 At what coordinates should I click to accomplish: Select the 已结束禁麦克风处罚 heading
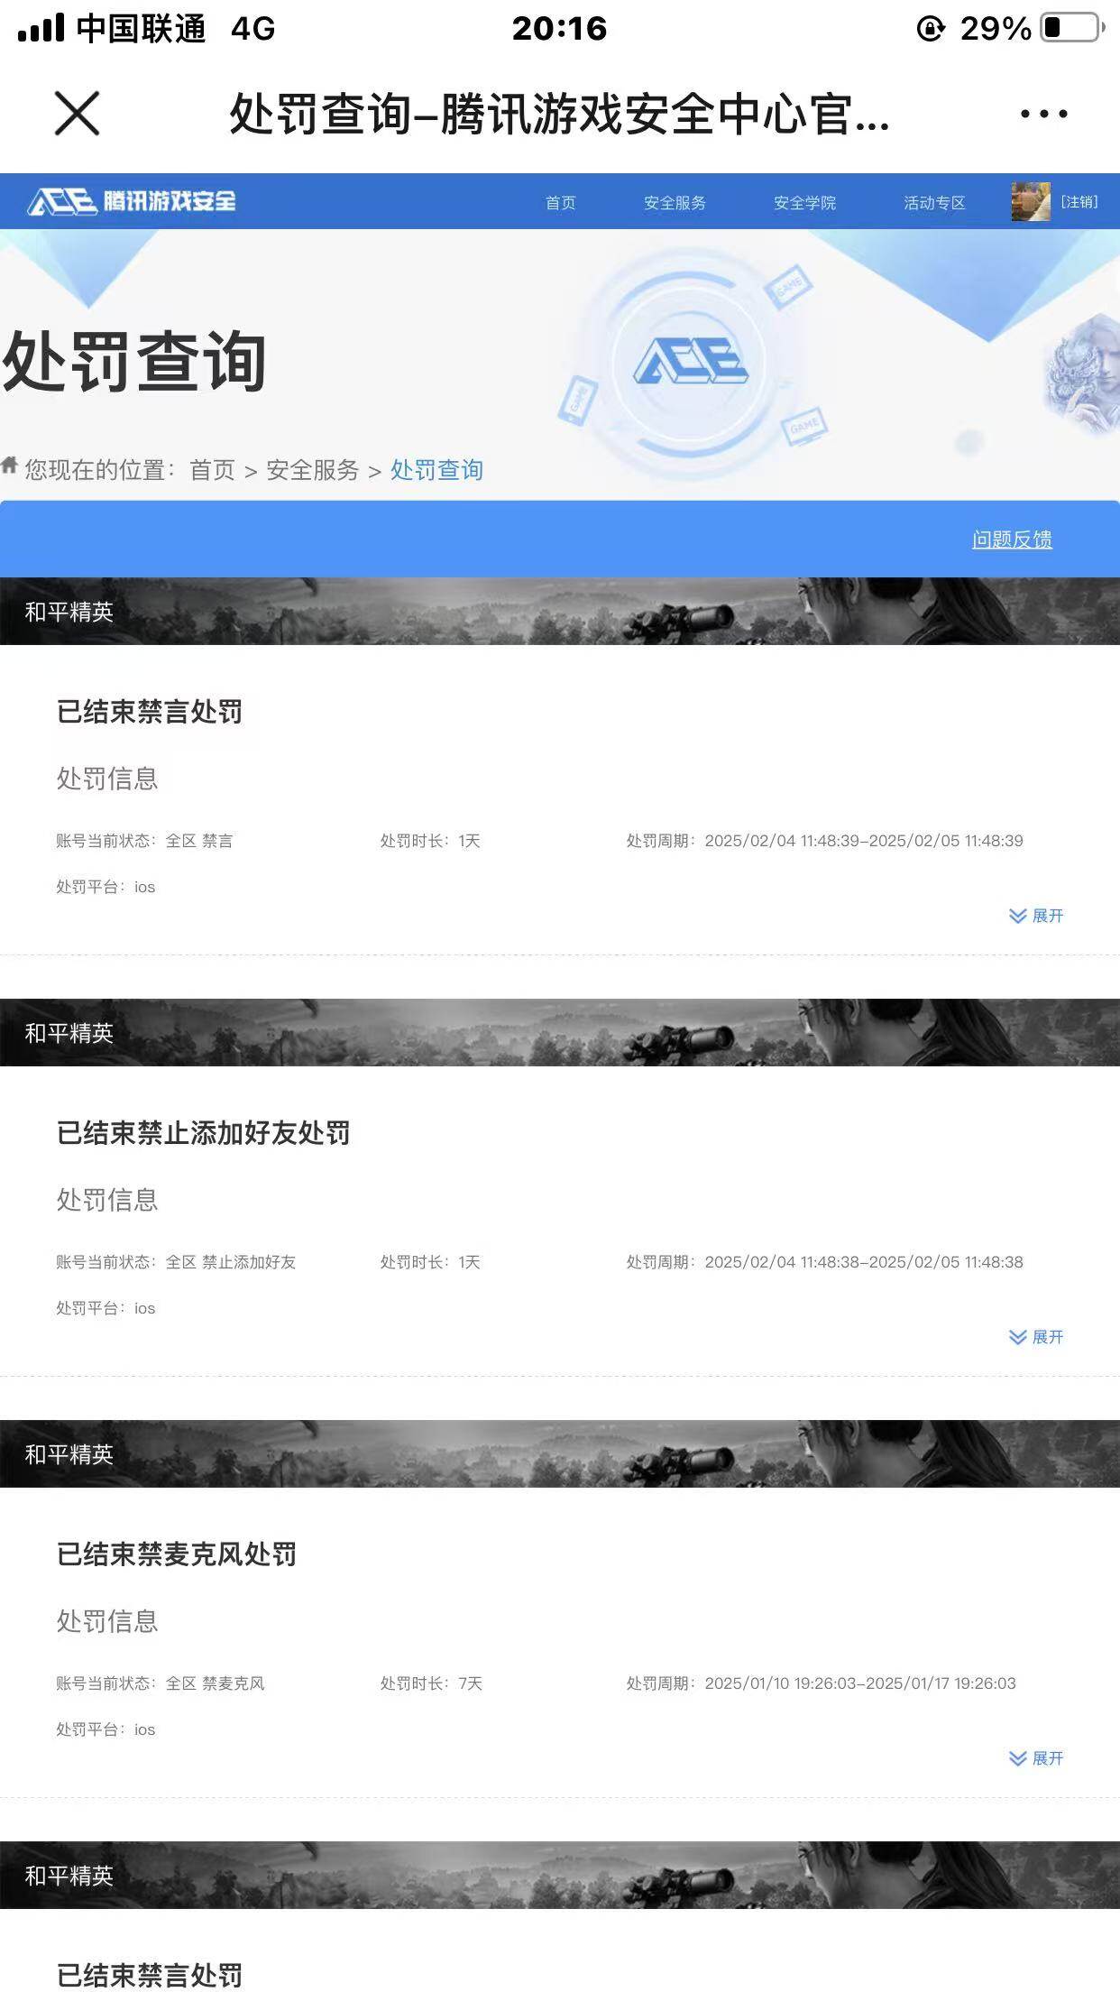176,1554
